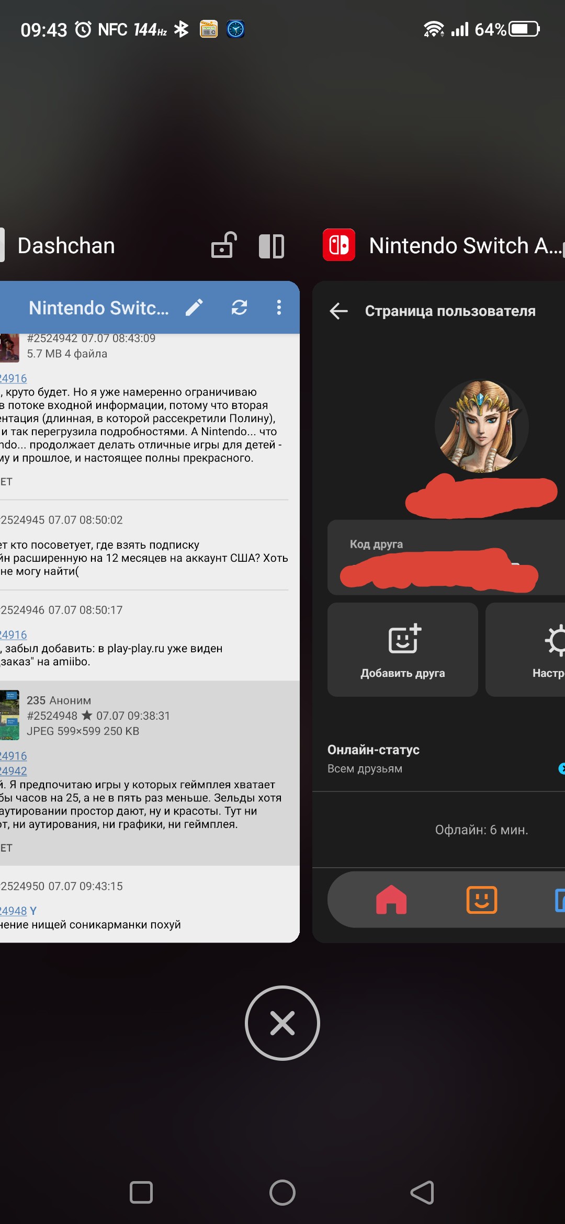Tap Добавить друга button
The width and height of the screenshot is (565, 1224).
point(403,650)
